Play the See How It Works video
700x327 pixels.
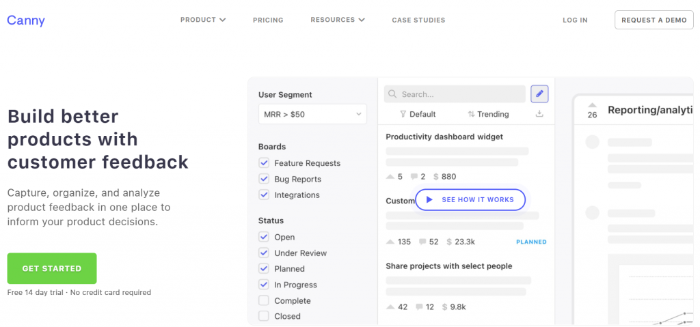point(470,199)
